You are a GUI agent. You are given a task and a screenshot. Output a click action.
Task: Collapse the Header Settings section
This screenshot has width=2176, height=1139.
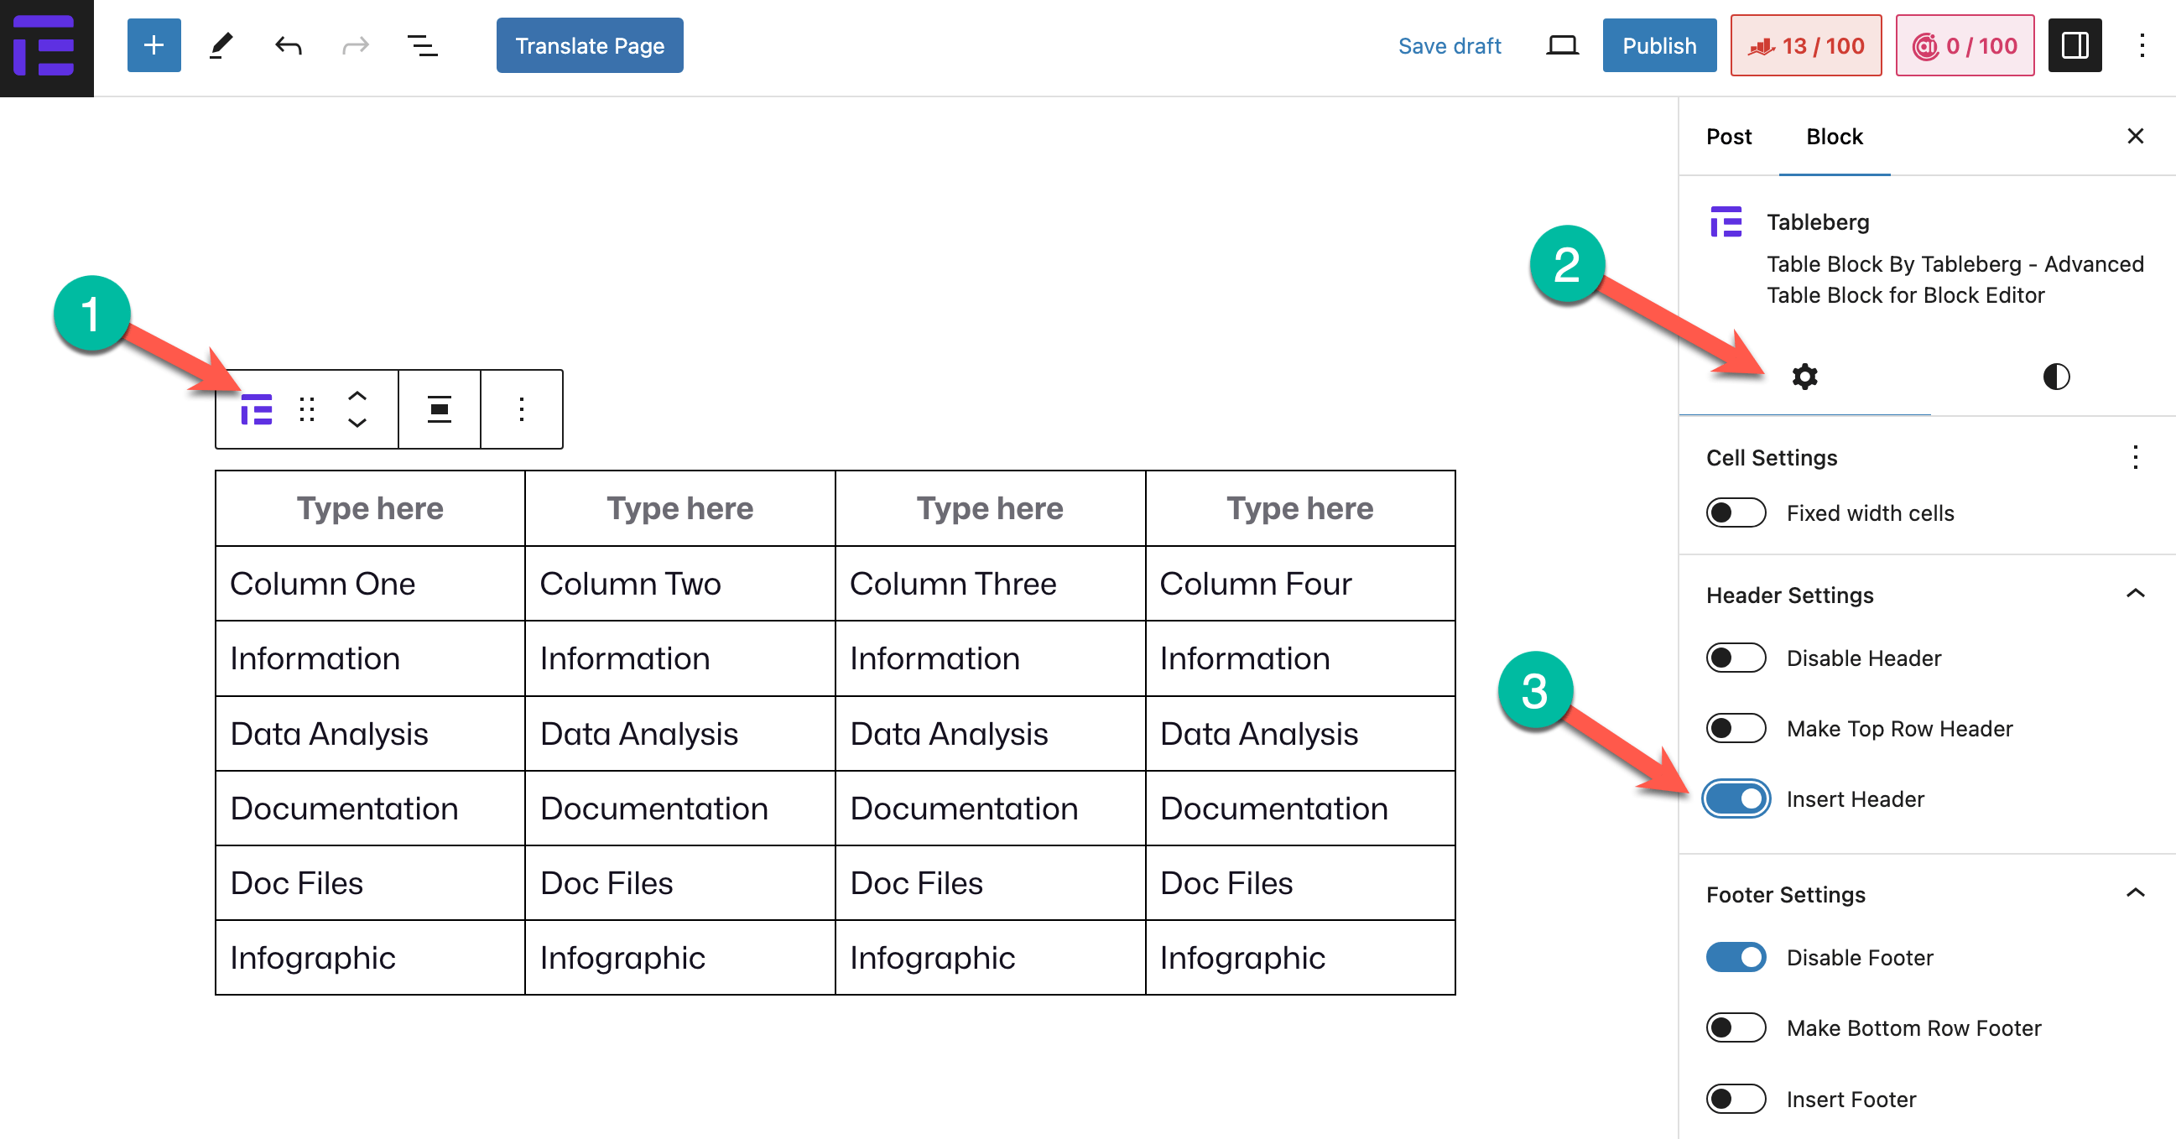point(2134,595)
